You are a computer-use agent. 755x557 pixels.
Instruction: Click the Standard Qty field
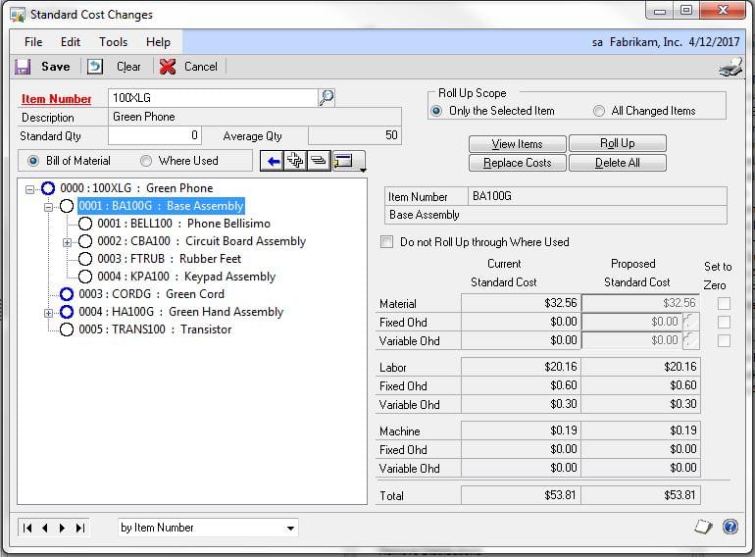(x=155, y=135)
